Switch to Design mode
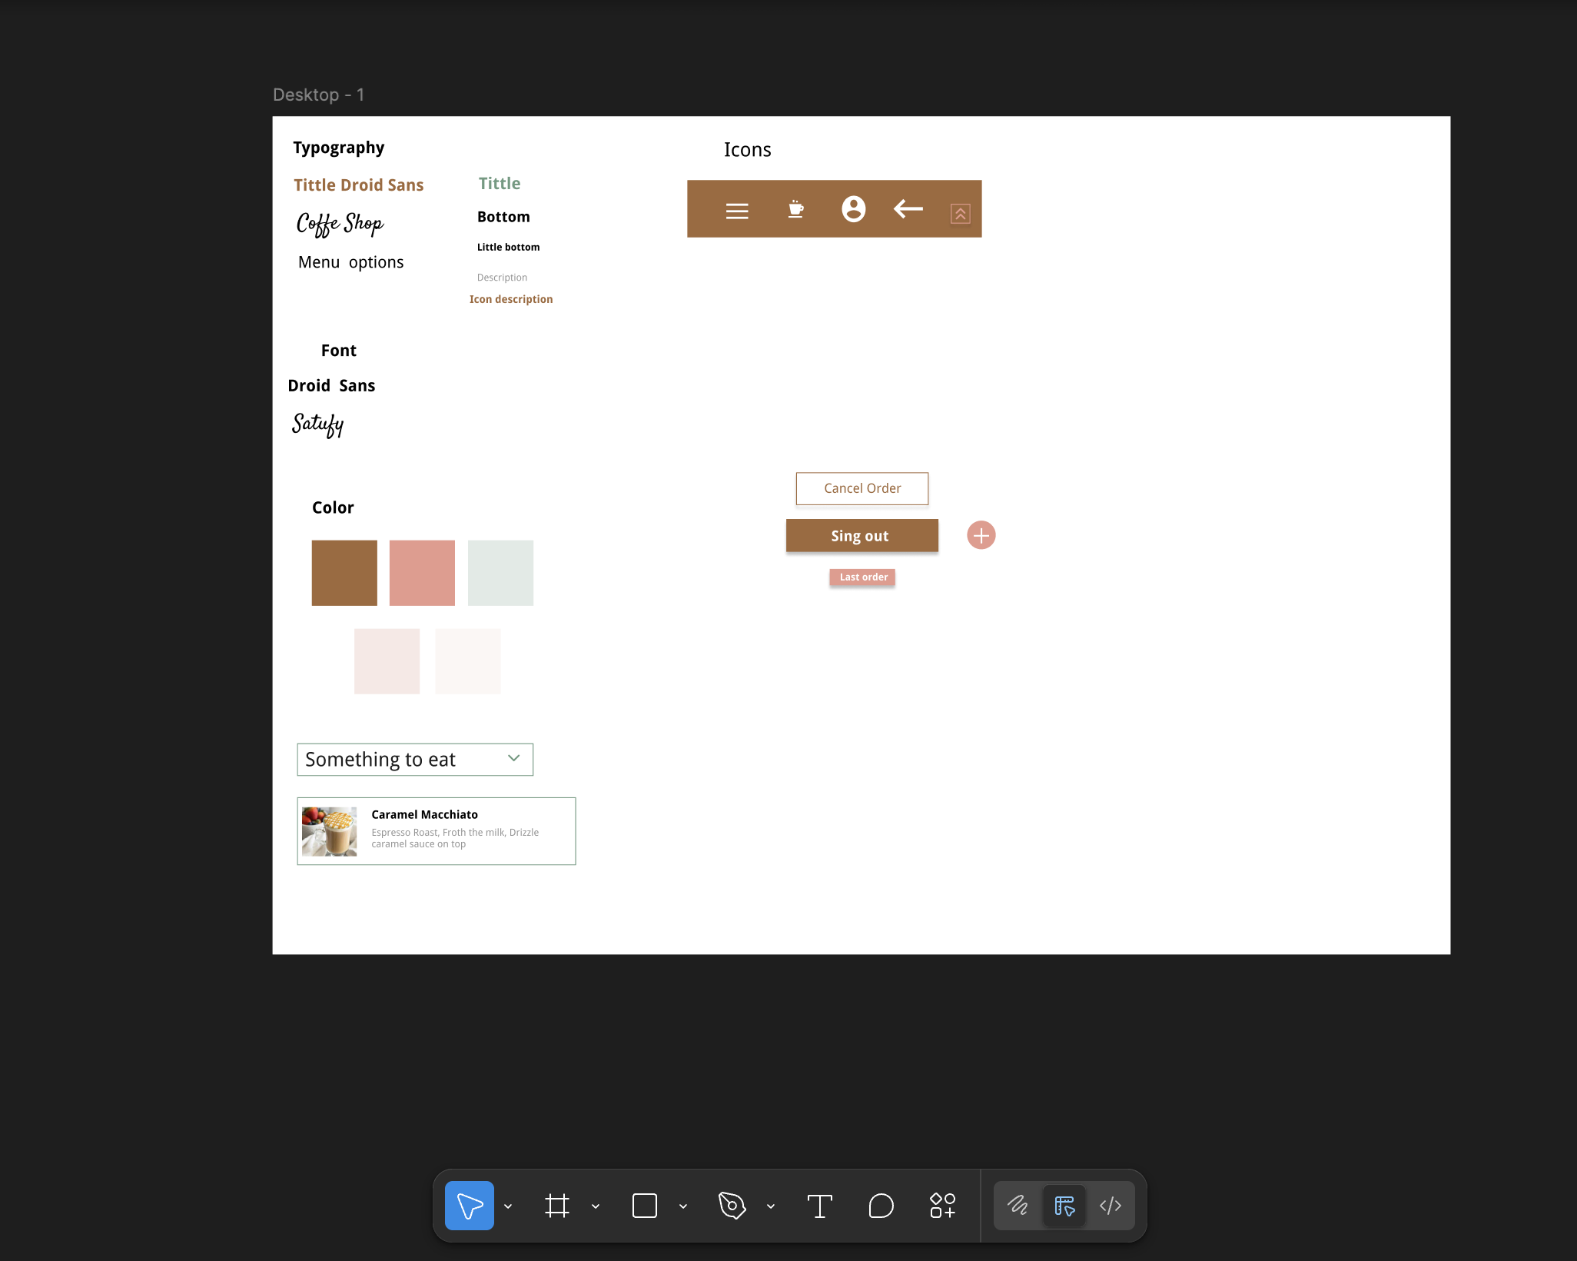 coord(1064,1206)
